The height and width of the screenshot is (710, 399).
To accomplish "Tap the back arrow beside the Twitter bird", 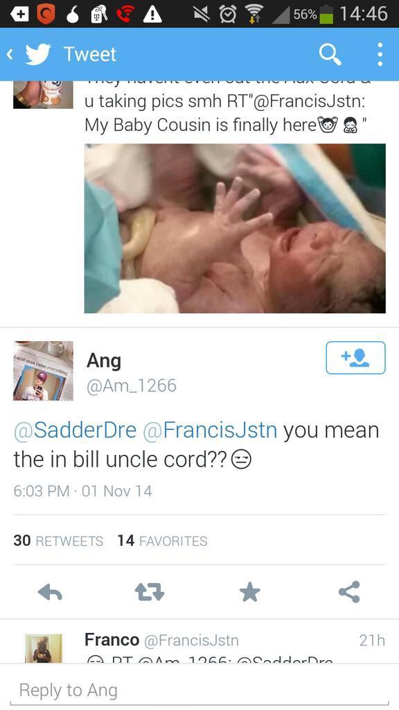I will point(10,54).
